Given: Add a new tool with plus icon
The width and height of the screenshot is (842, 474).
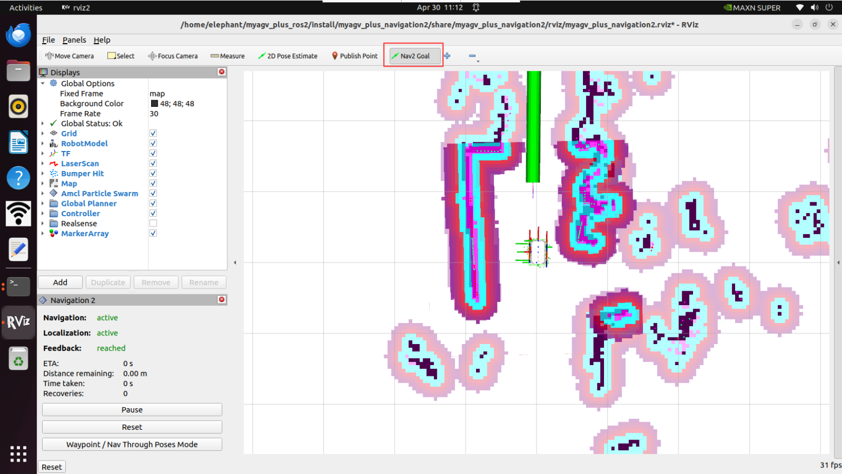Looking at the screenshot, I should click(447, 56).
